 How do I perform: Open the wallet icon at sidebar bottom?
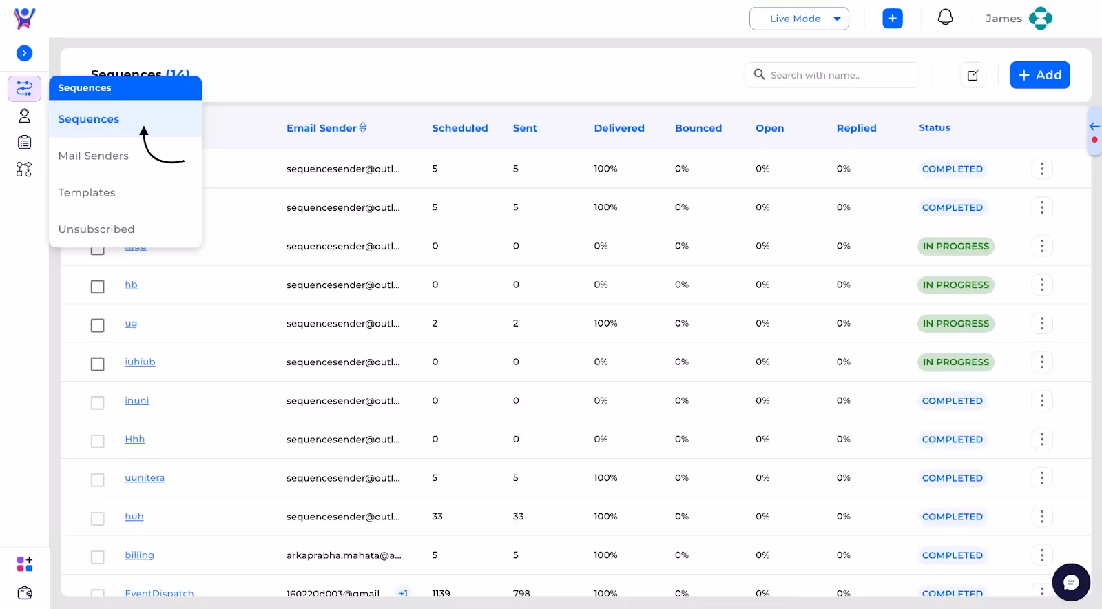pyautogui.click(x=25, y=593)
